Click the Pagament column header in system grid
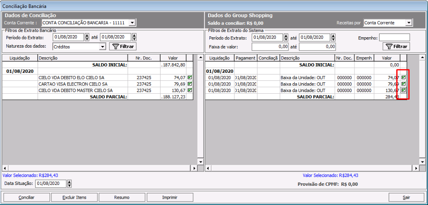 coord(246,58)
